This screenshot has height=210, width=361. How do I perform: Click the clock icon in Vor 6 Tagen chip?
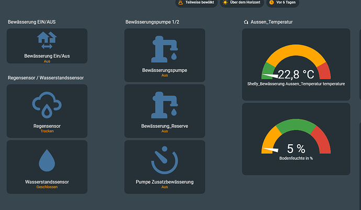[x=272, y=3]
